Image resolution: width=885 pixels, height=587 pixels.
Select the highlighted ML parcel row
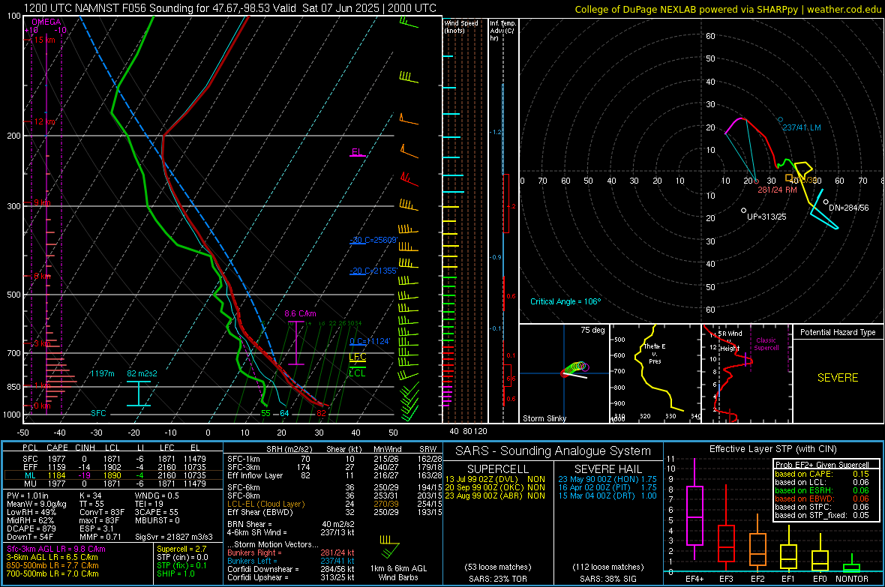[x=113, y=475]
